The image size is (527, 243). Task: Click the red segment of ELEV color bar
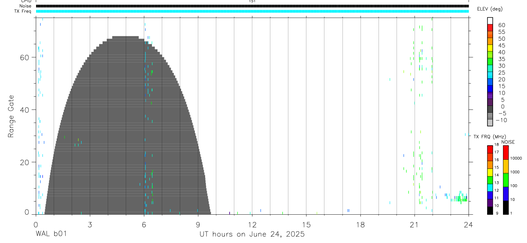tap(490, 27)
